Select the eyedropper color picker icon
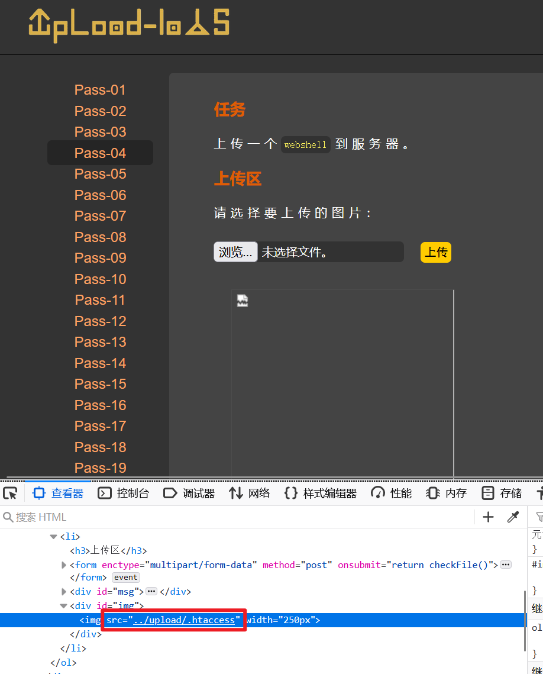543x674 pixels. point(513,517)
